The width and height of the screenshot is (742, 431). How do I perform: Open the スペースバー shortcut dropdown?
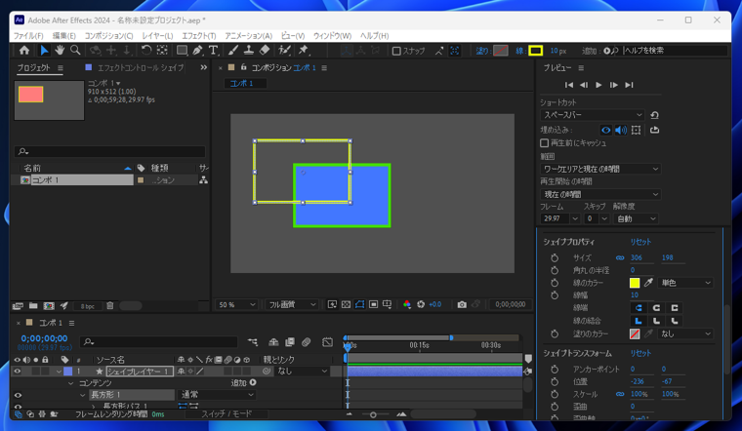593,115
